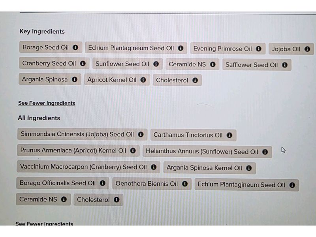Show info for Cranberry Seed Oil chip

click(x=83, y=63)
